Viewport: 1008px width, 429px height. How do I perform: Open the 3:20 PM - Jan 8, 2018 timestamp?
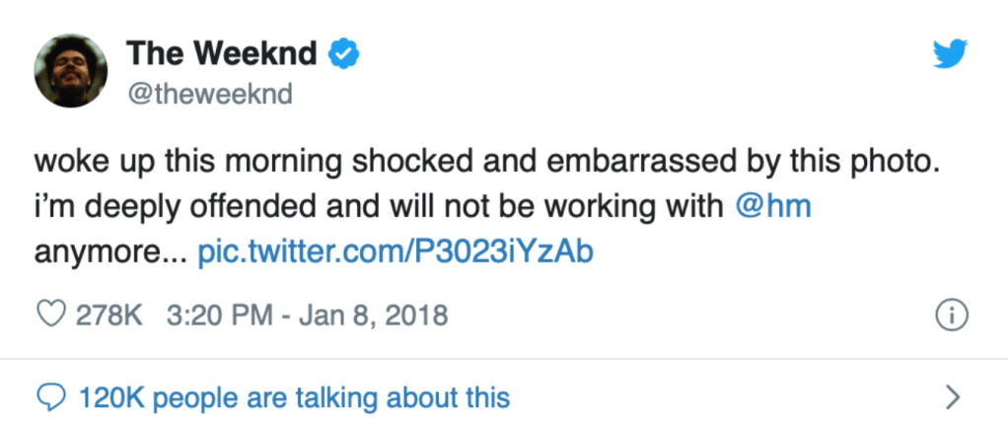click(x=308, y=317)
